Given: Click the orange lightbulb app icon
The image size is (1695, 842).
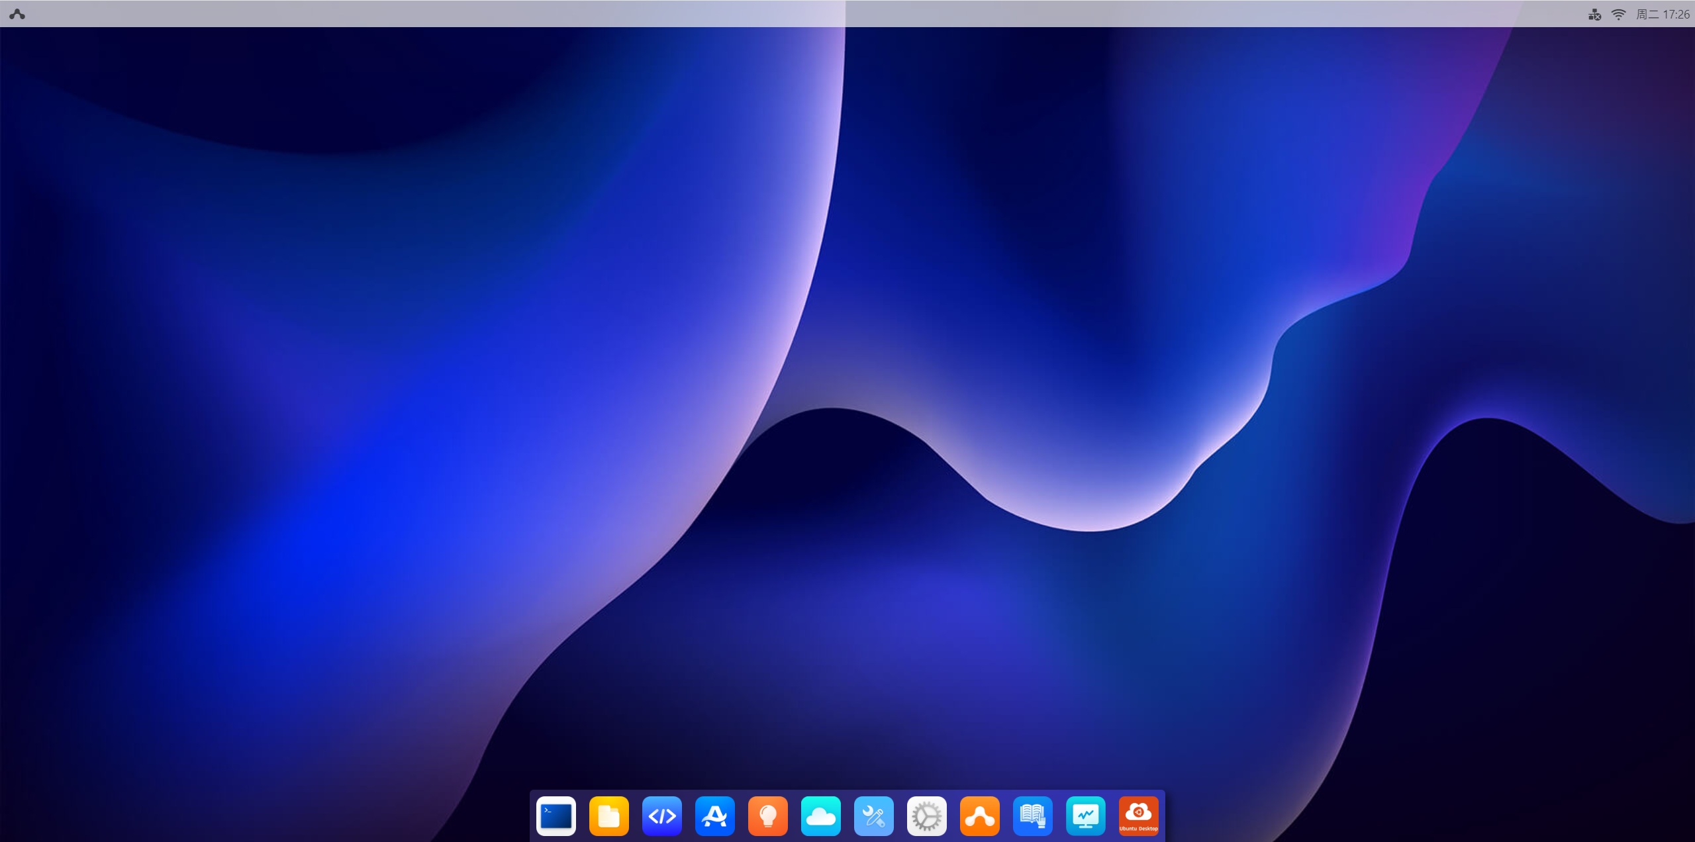Looking at the screenshot, I should [767, 816].
